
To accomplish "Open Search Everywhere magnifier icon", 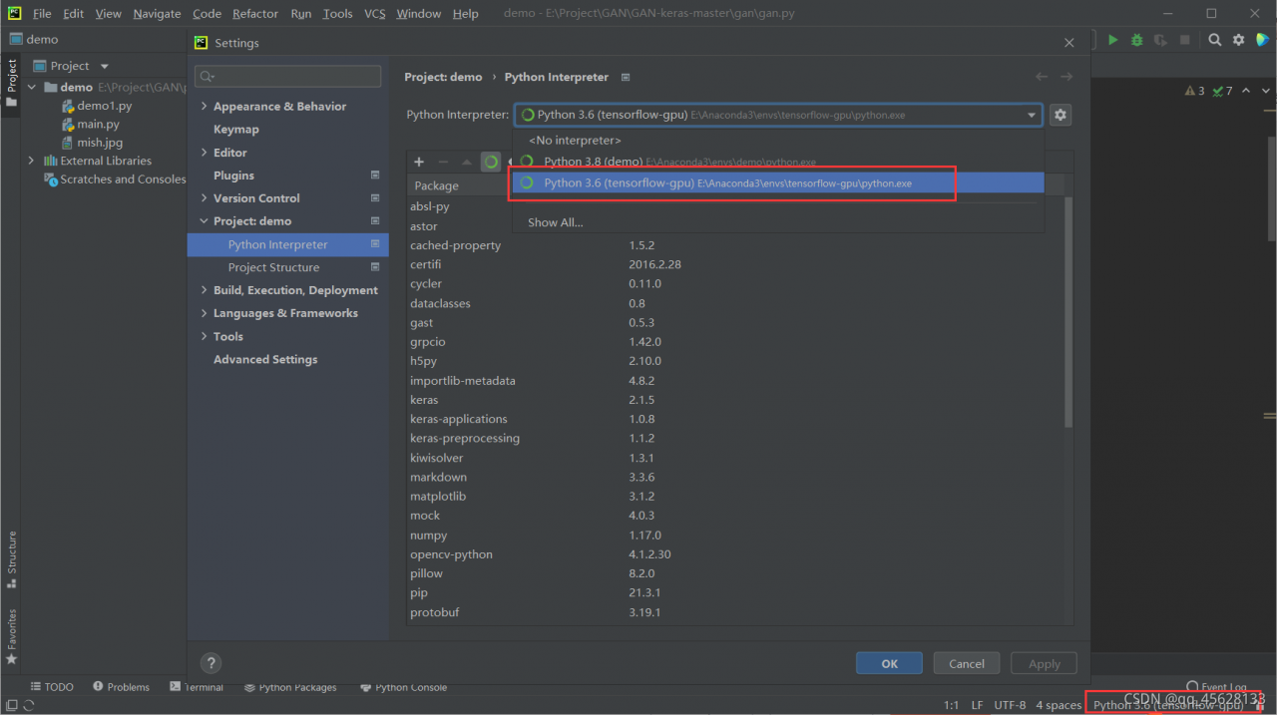I will (1214, 40).
